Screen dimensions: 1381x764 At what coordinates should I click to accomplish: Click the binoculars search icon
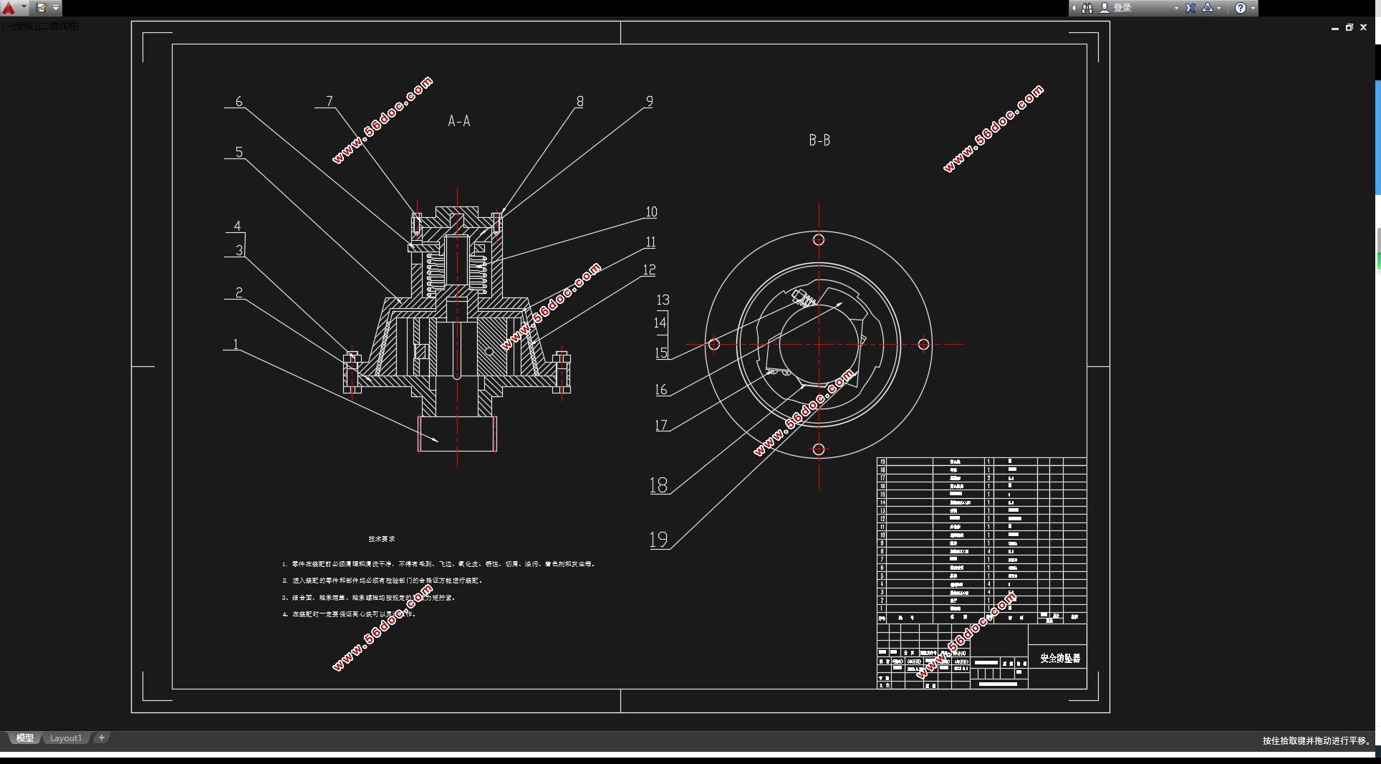(x=1087, y=8)
